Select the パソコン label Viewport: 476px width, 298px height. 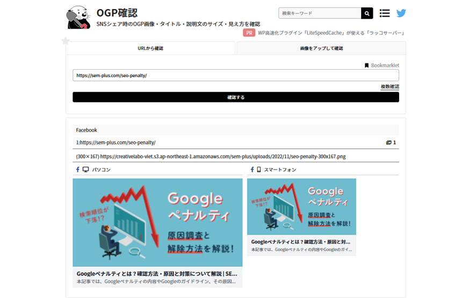point(101,170)
